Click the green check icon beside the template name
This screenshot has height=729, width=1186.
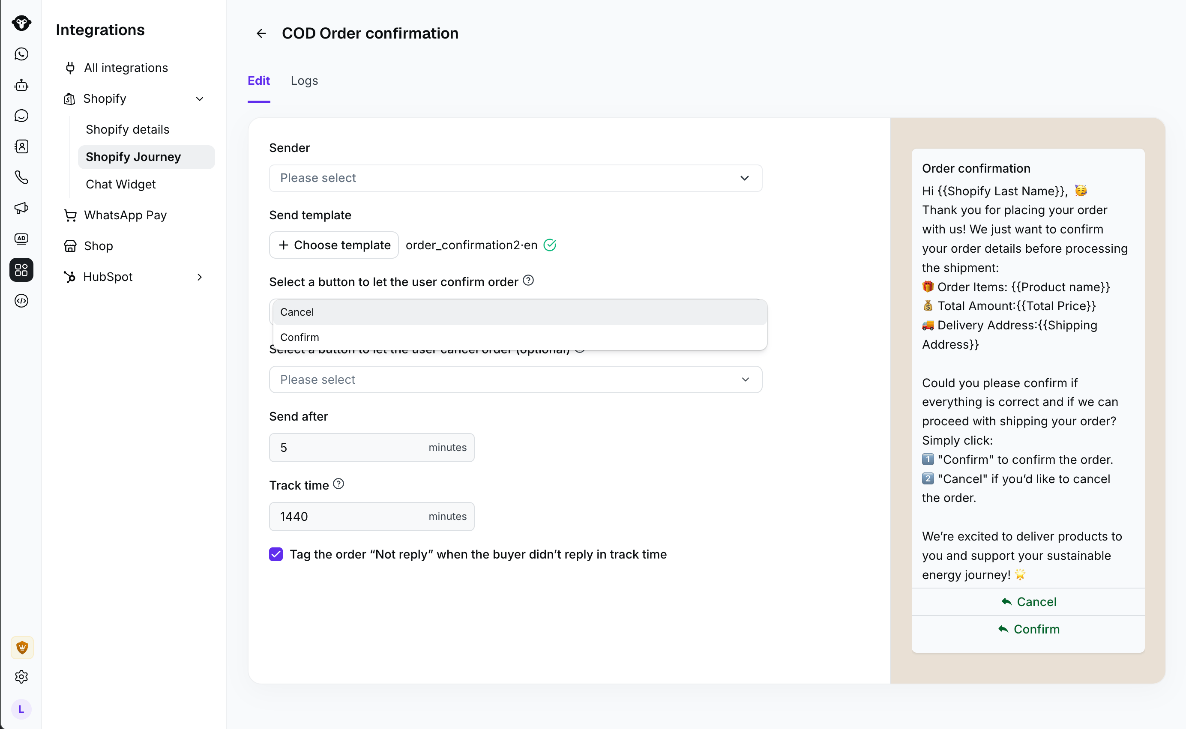pyautogui.click(x=550, y=245)
